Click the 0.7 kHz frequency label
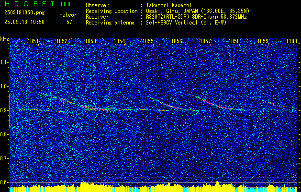Viewport: 301px width, 192px height. coord(4,158)
